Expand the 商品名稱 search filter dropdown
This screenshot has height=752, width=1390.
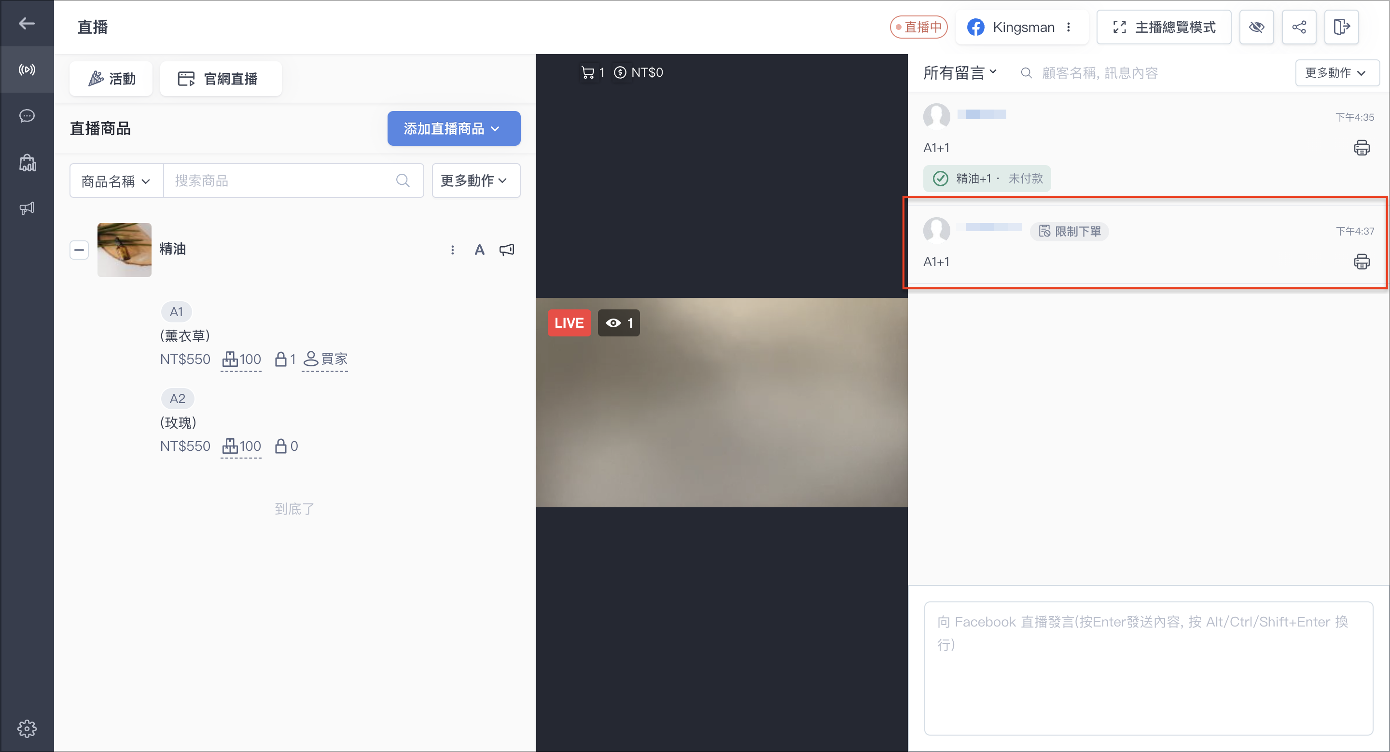point(116,181)
